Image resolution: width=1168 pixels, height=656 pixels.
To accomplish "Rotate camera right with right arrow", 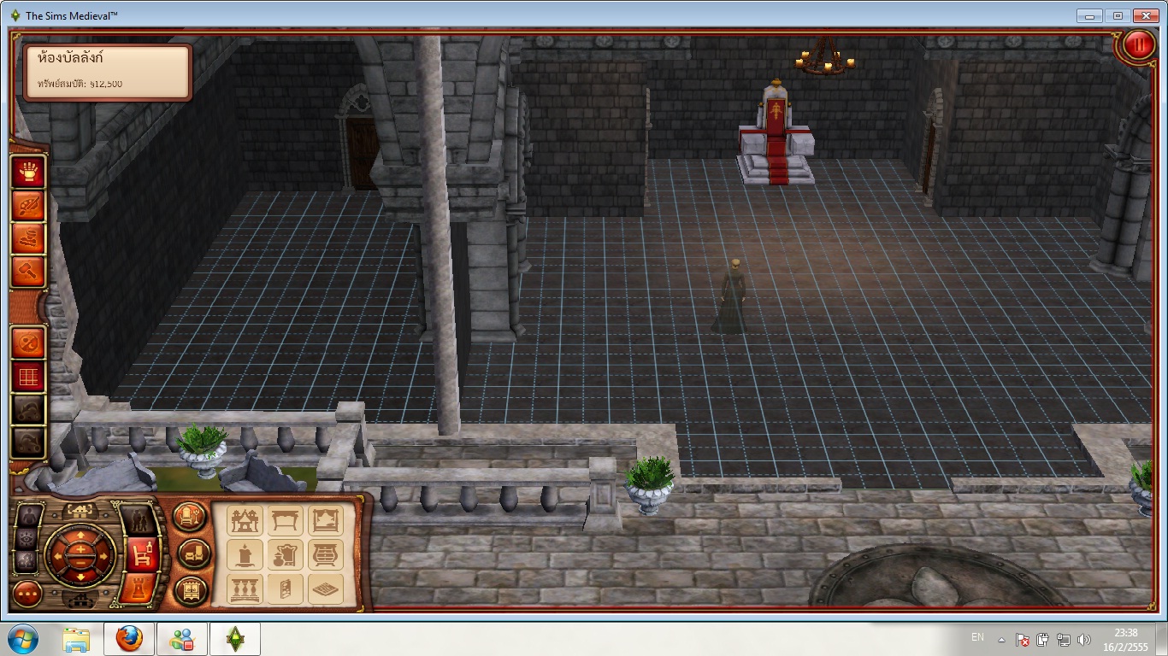I will click(x=103, y=557).
